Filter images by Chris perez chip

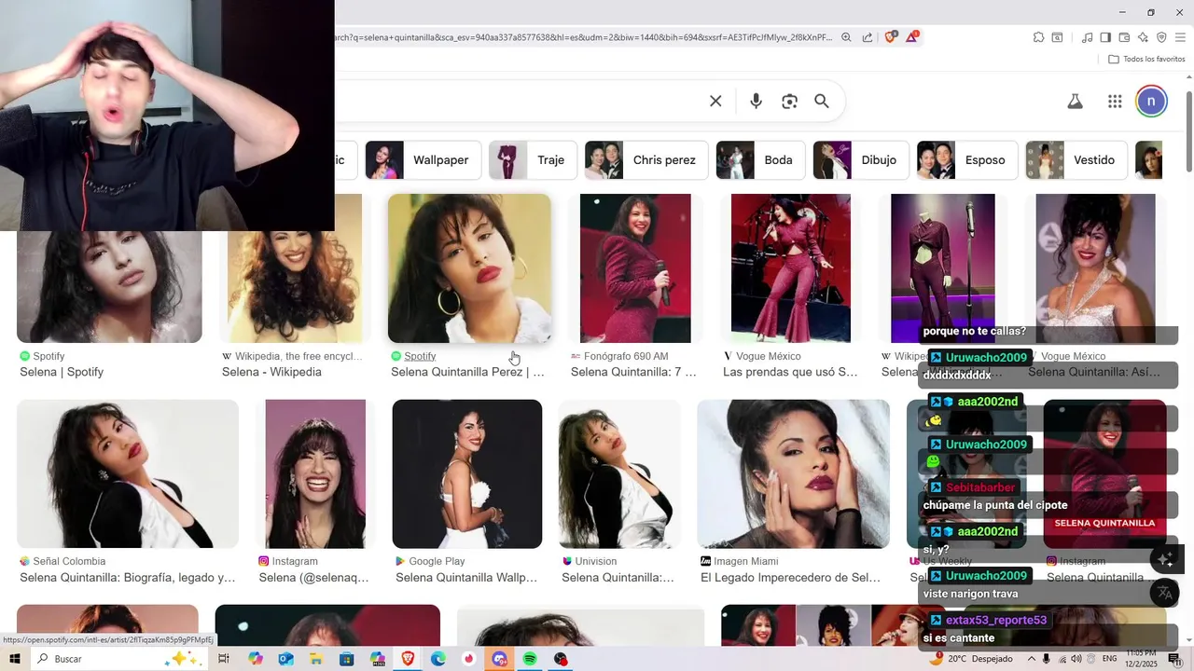[646, 160]
